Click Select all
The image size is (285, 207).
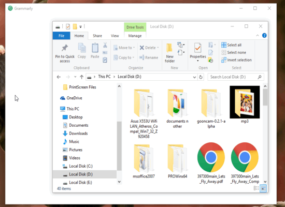pyautogui.click(x=232, y=45)
